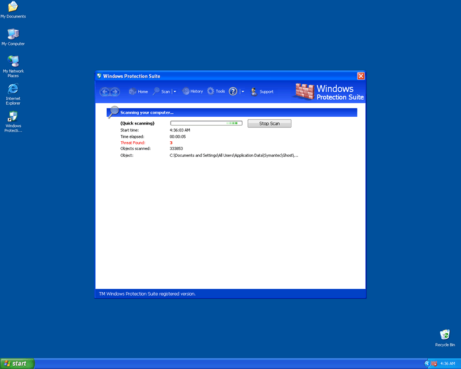461x369 pixels.
Task: Click the back navigation arrow
Action: 105,92
